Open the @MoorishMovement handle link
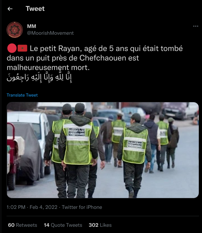Viewport: 202px width, 233px height. click(50, 33)
